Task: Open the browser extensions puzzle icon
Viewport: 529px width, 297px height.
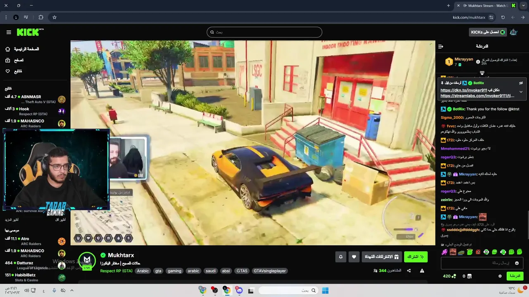Action: coord(41,17)
